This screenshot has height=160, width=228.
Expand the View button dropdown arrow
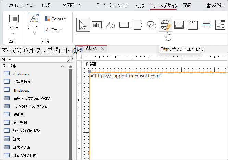click(x=14, y=33)
